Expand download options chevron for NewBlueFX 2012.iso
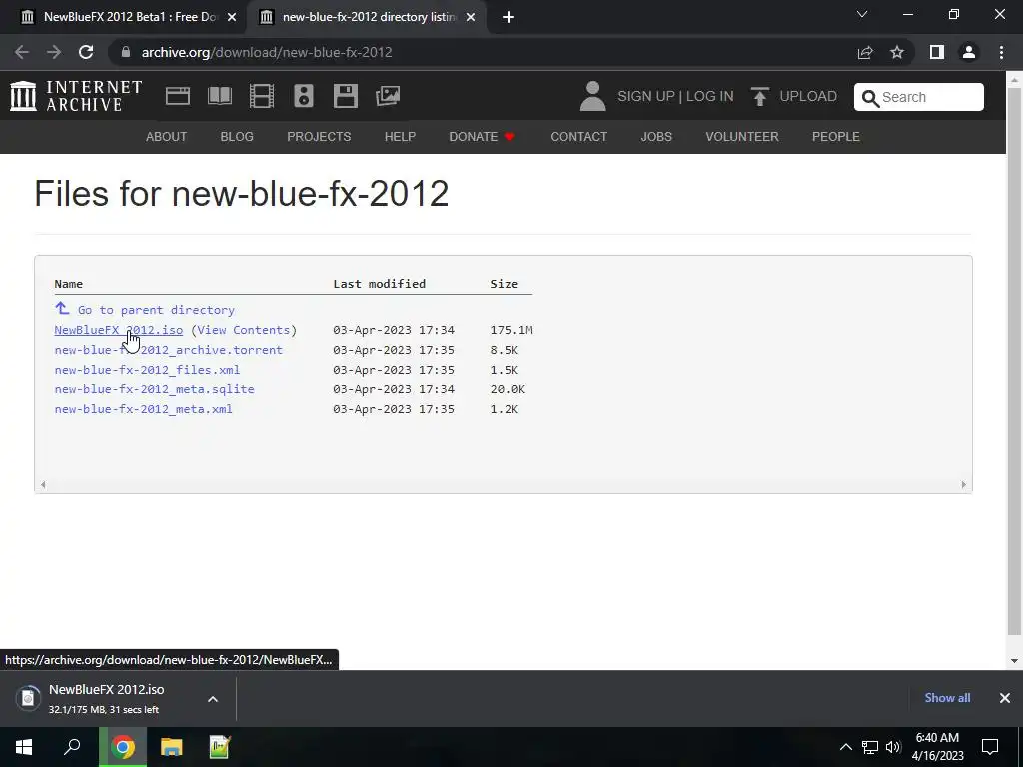The width and height of the screenshot is (1023, 767). pos(213,699)
